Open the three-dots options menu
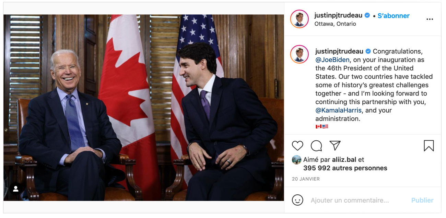 [430, 19]
